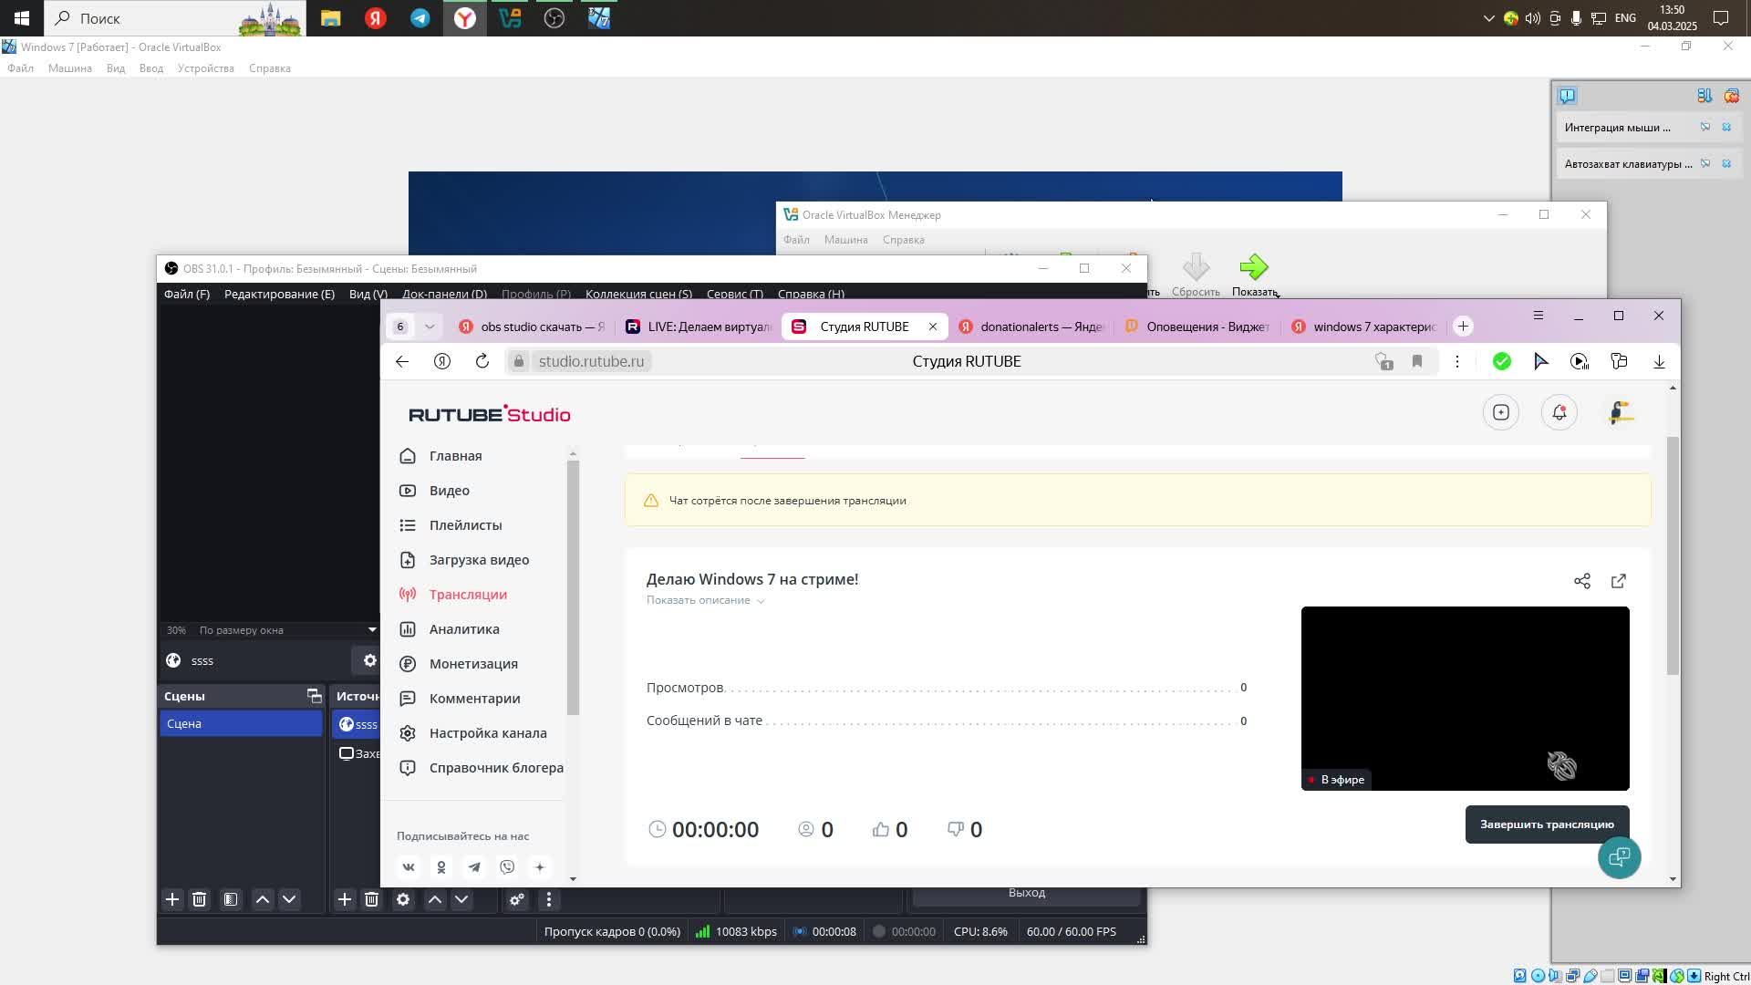Open VirtualBox Устройства menu
This screenshot has height=985, width=1751.
point(206,68)
